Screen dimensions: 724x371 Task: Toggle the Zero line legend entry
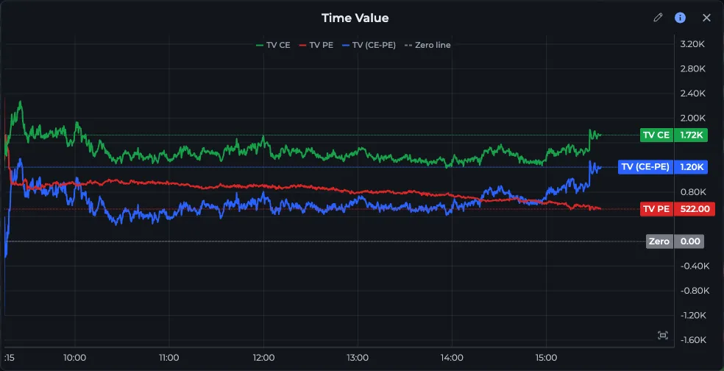(427, 45)
